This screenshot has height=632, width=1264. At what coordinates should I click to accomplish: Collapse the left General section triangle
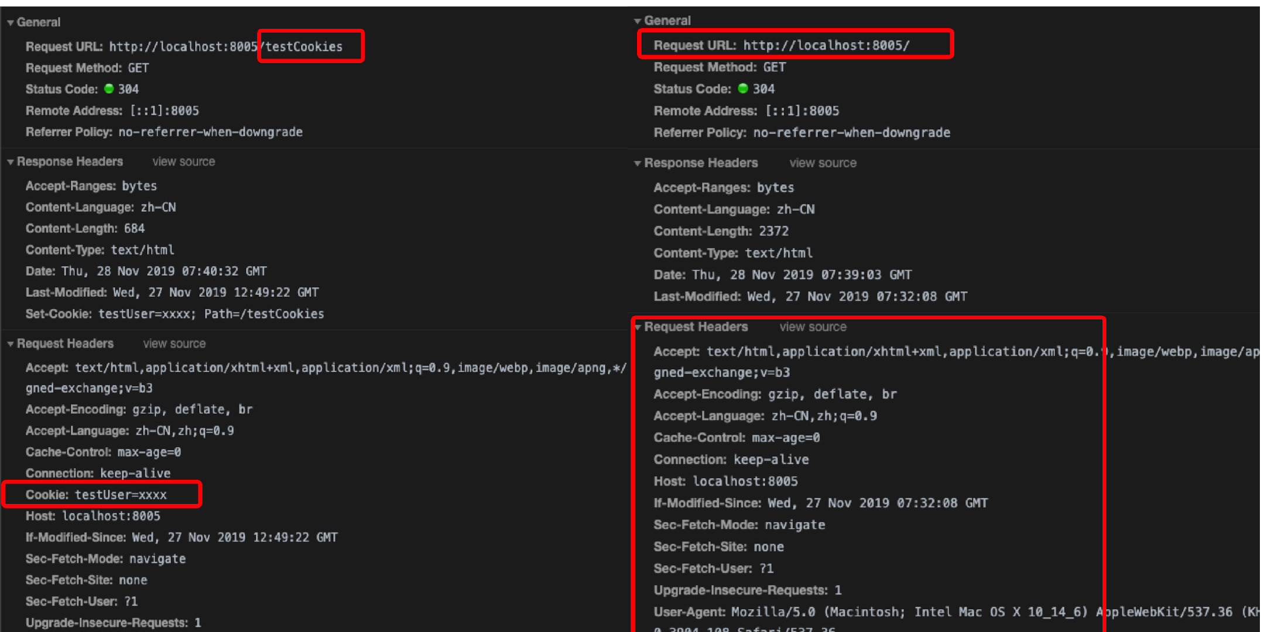[11, 23]
